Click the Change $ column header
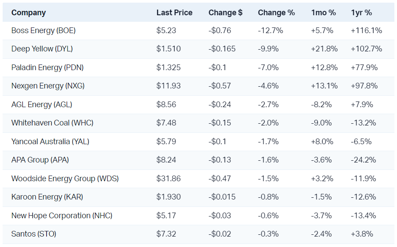397x247 pixels. coord(225,13)
